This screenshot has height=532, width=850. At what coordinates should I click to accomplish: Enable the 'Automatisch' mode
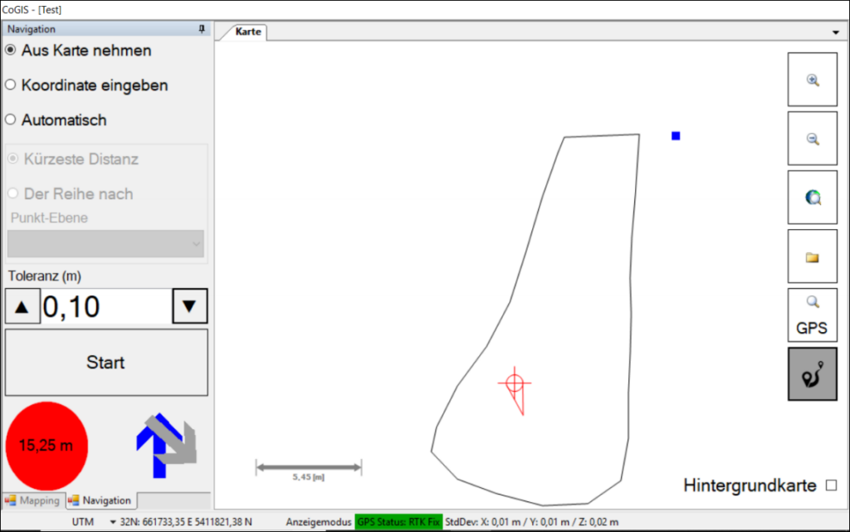tap(11, 120)
